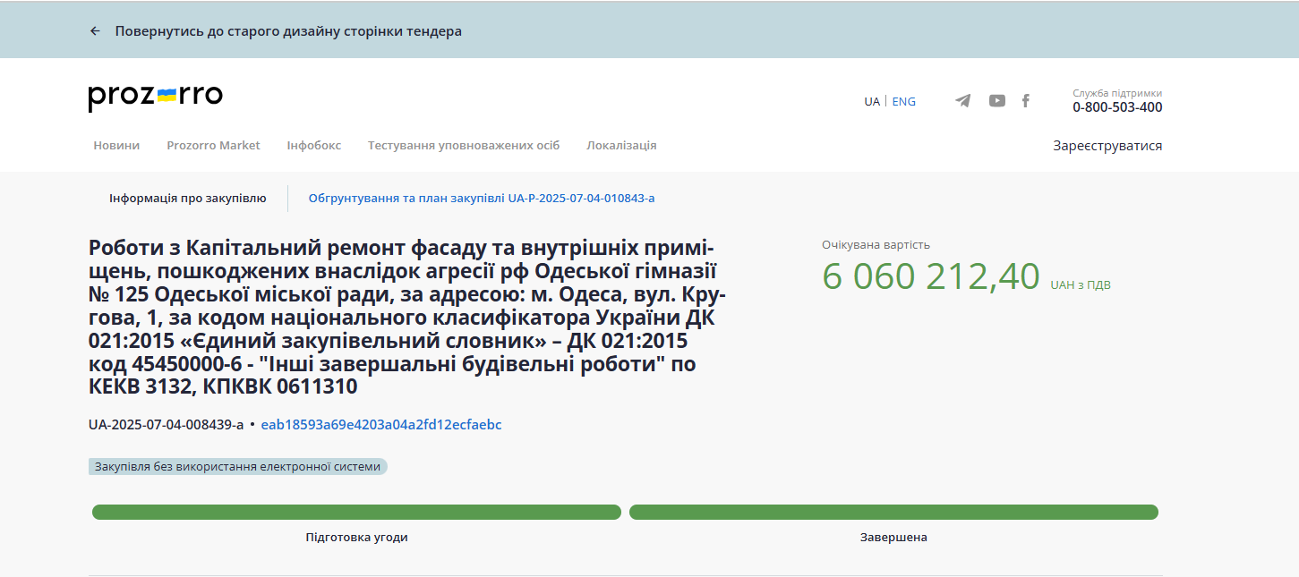This screenshot has width=1299, height=577.
Task: Open the Prozorro Facebook page icon
Action: point(1026,101)
